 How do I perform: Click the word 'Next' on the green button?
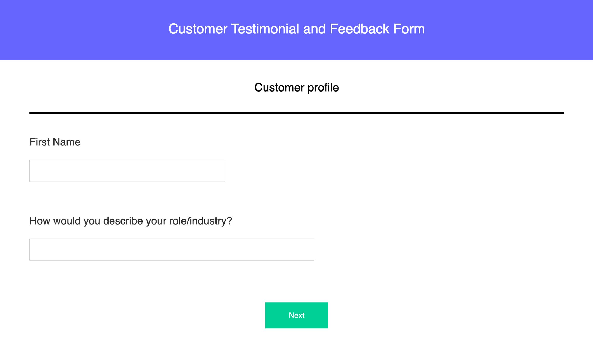coord(296,315)
